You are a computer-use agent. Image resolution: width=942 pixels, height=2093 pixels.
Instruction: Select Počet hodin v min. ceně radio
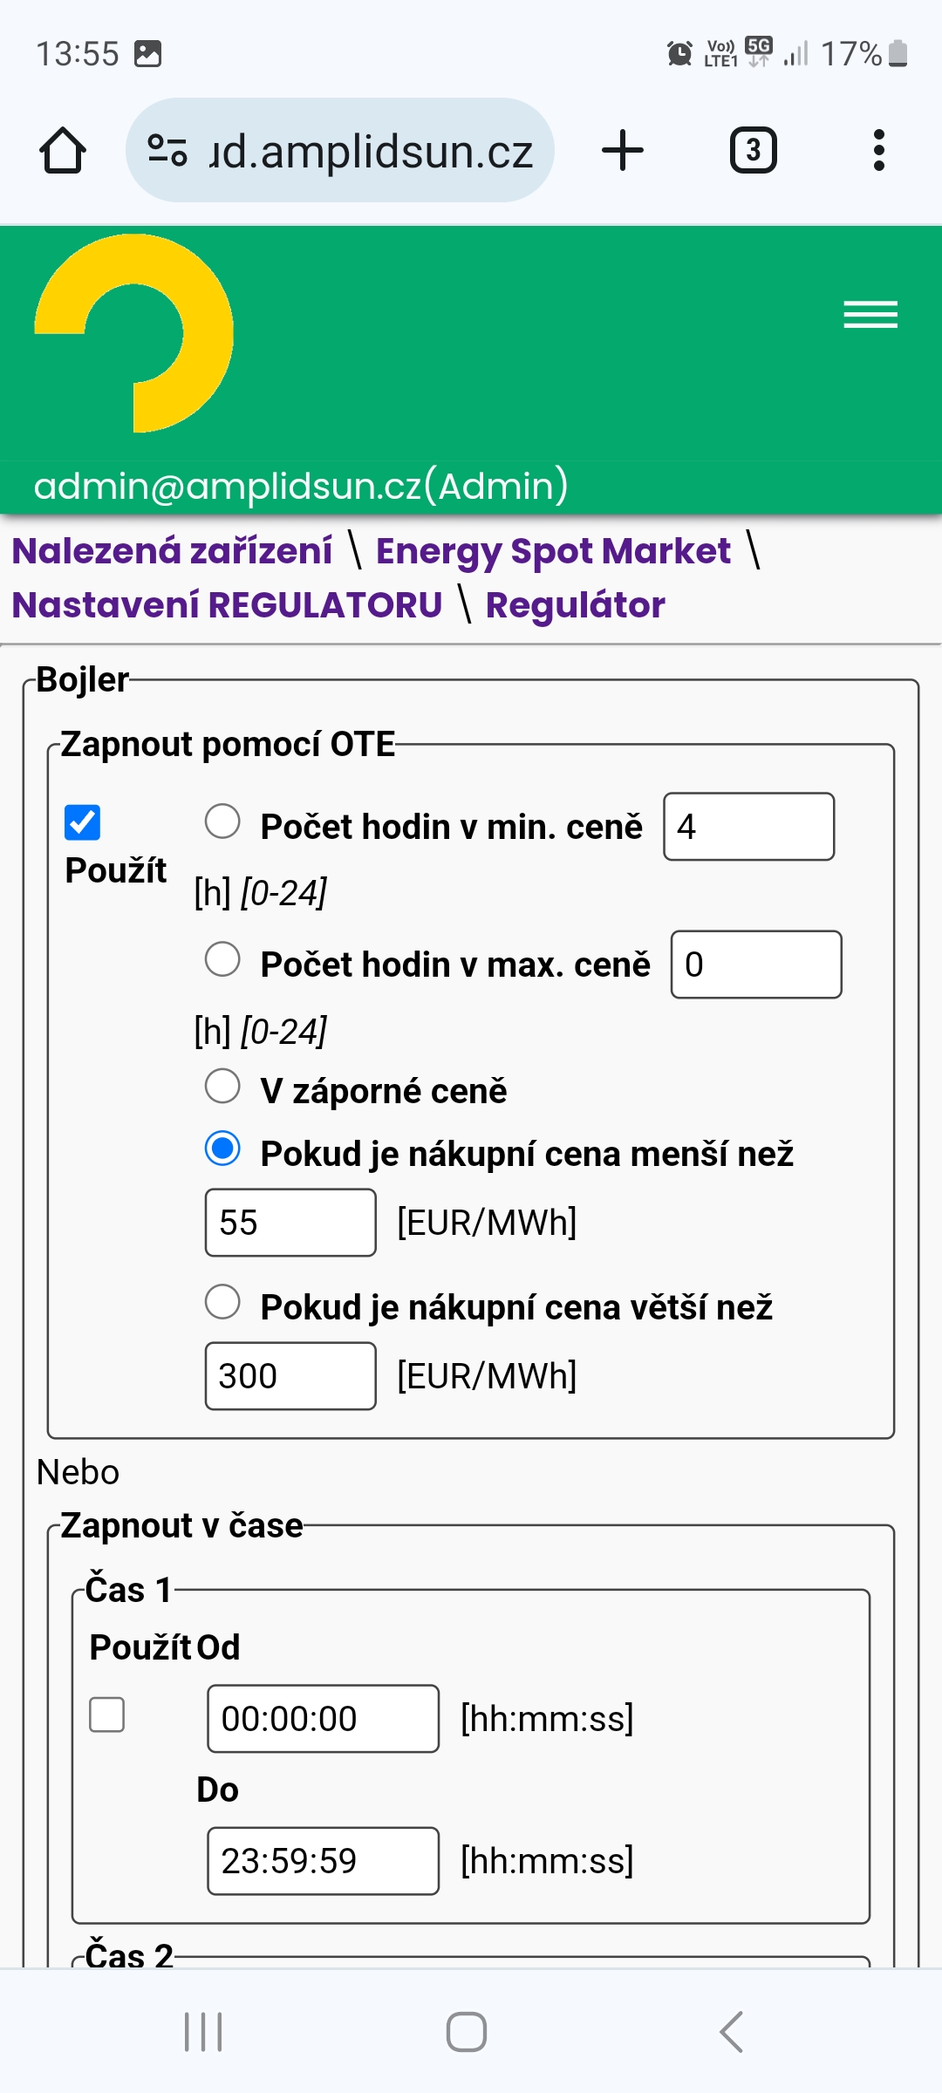[222, 822]
